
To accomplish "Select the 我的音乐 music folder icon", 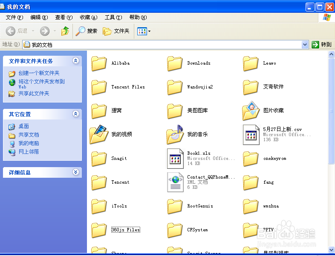I will [x=175, y=134].
